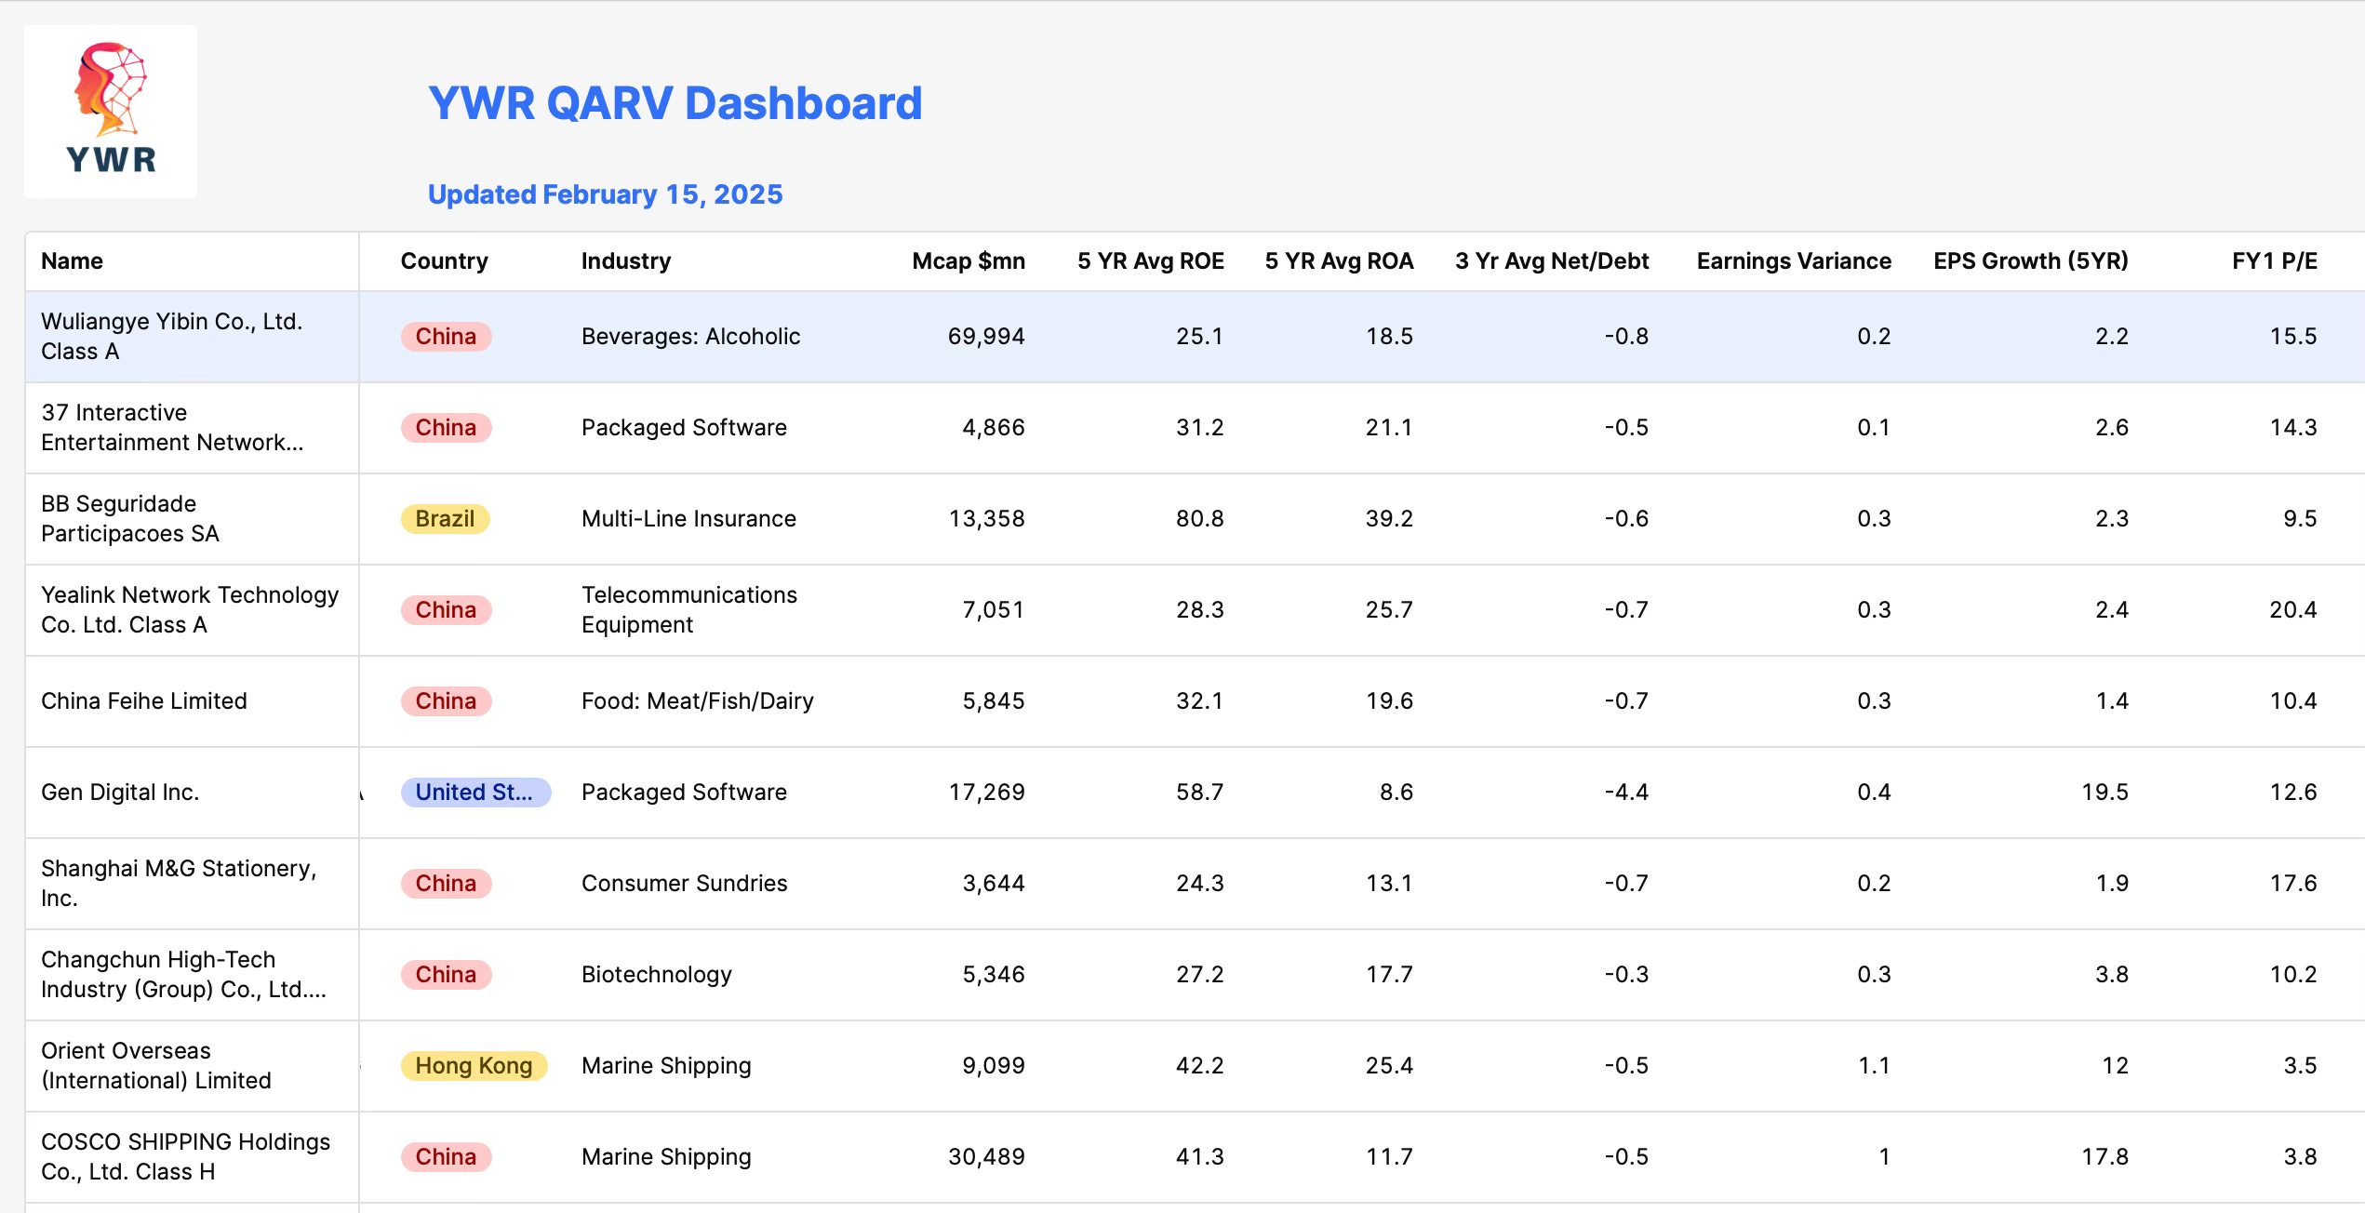
Task: Click the 58.7 ROE value
Action: click(x=1199, y=793)
